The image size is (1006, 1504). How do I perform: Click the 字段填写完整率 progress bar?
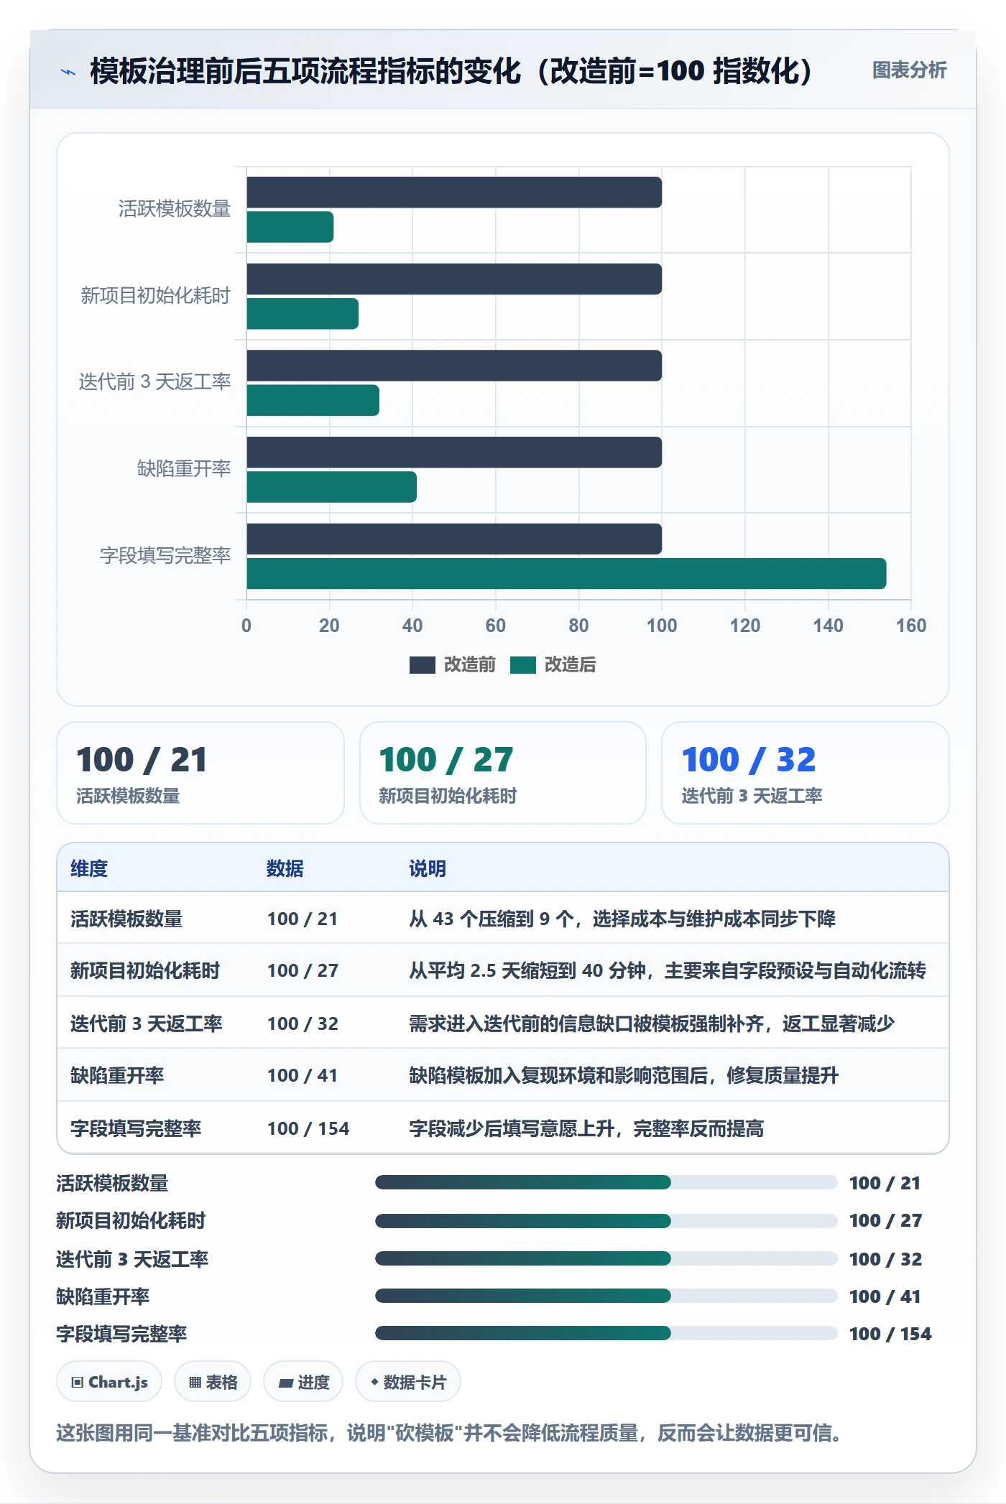pos(606,1333)
